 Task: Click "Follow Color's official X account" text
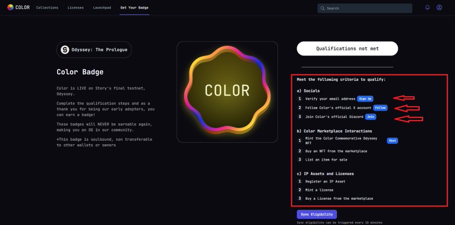[x=338, y=108]
